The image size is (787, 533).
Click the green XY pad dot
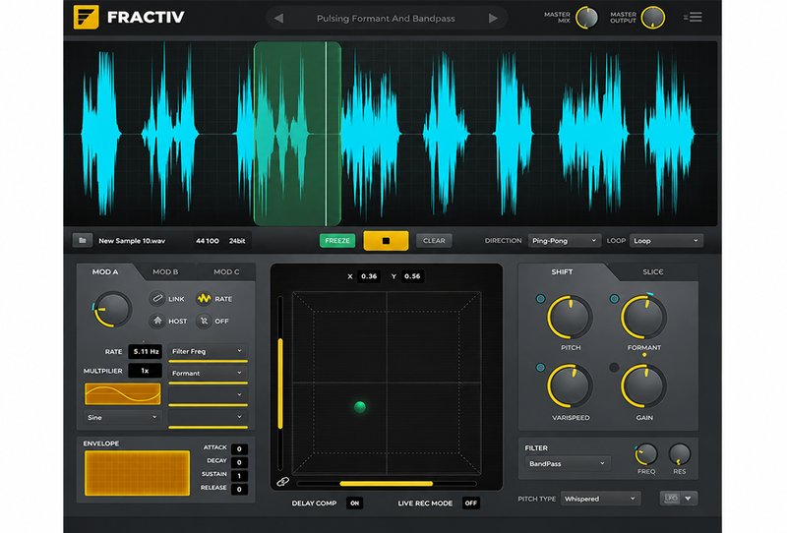(x=360, y=406)
